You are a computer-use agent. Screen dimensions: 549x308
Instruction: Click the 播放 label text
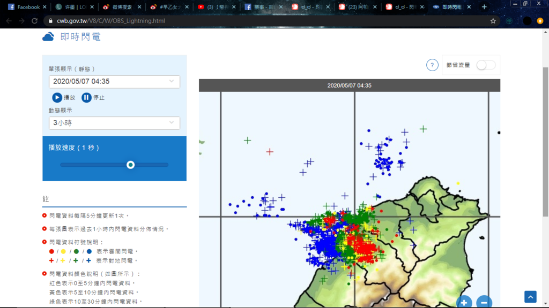[x=69, y=98]
